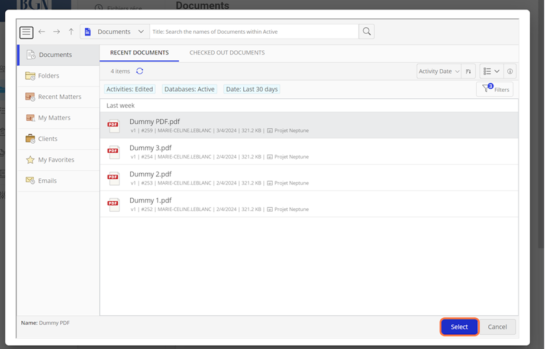Refresh the items list
This screenshot has height=349, width=545.
140,71
